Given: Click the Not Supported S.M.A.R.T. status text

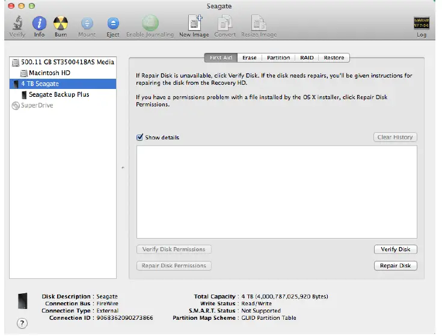Looking at the screenshot, I should pyautogui.click(x=261, y=311).
